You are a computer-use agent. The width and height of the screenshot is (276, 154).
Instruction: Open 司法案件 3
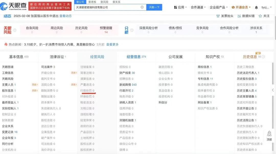coord(48,67)
